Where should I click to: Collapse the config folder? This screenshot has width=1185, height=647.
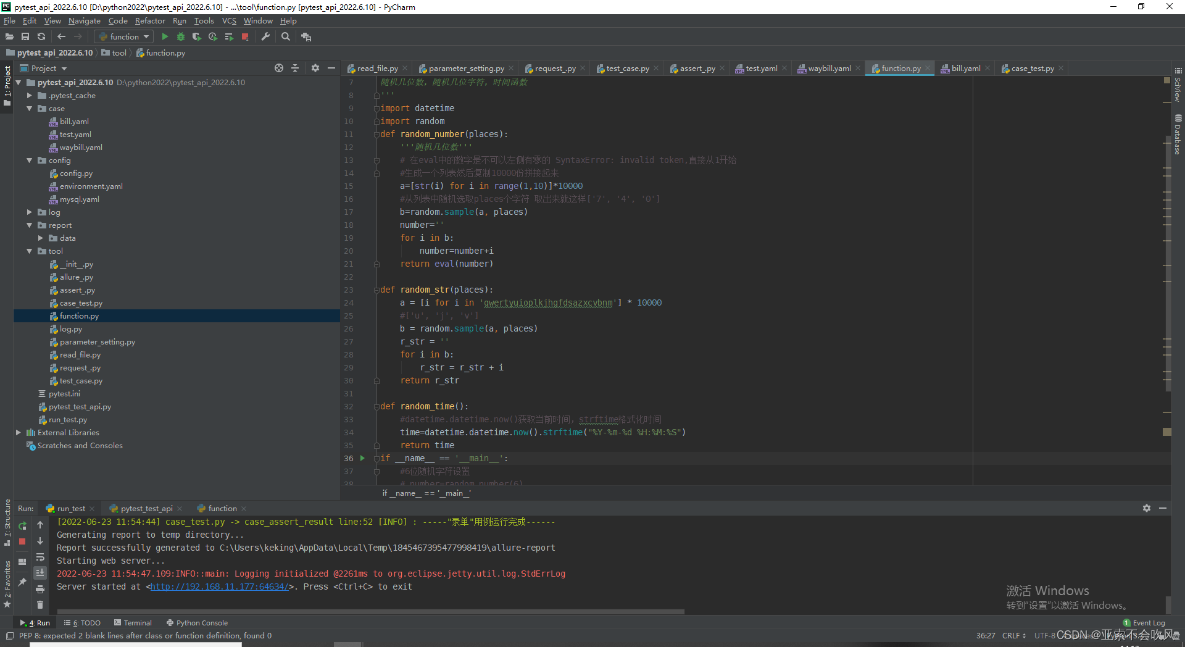point(29,161)
